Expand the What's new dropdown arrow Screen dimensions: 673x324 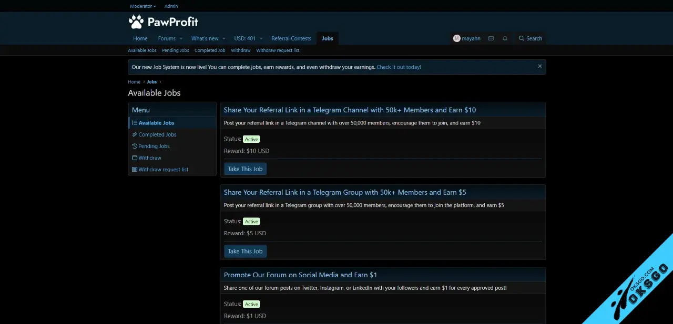pos(223,38)
